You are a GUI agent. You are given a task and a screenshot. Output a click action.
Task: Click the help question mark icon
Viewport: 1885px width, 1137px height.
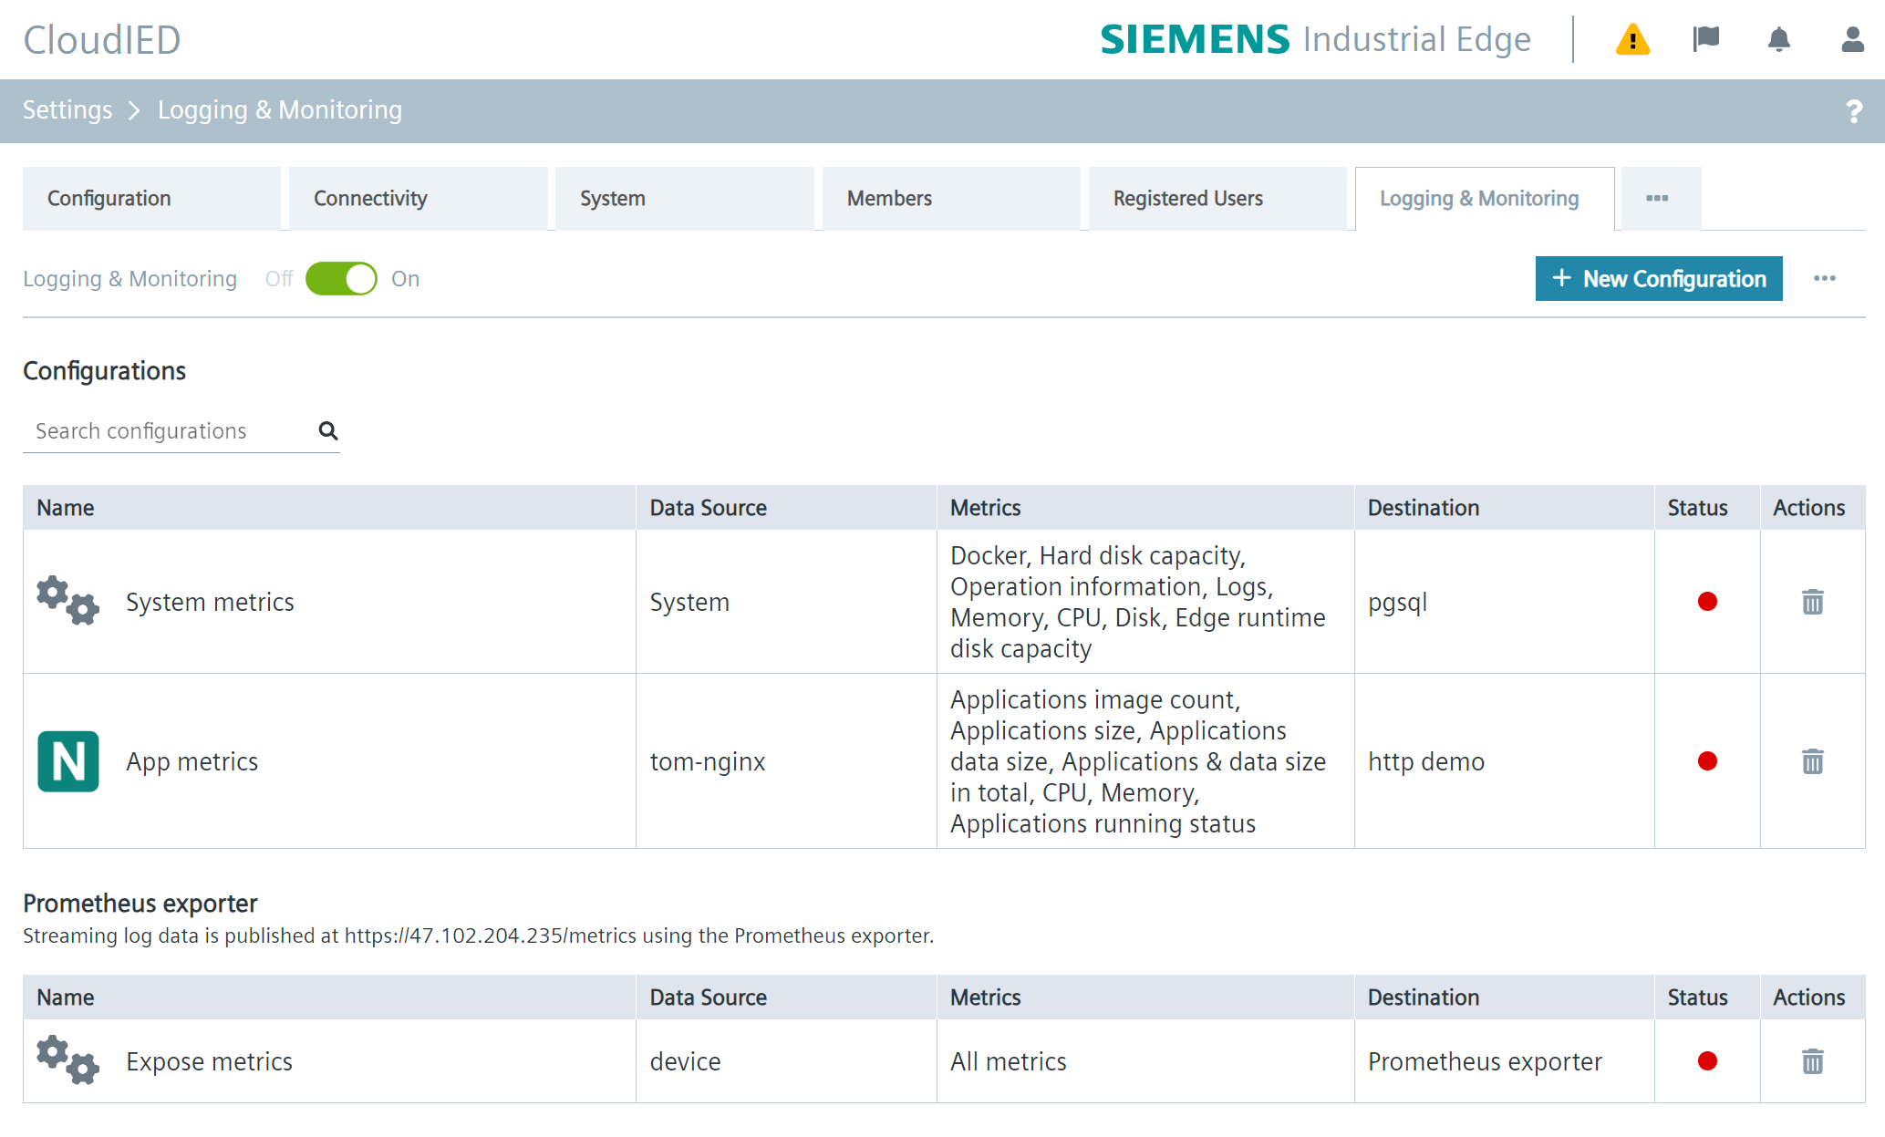[x=1854, y=110]
